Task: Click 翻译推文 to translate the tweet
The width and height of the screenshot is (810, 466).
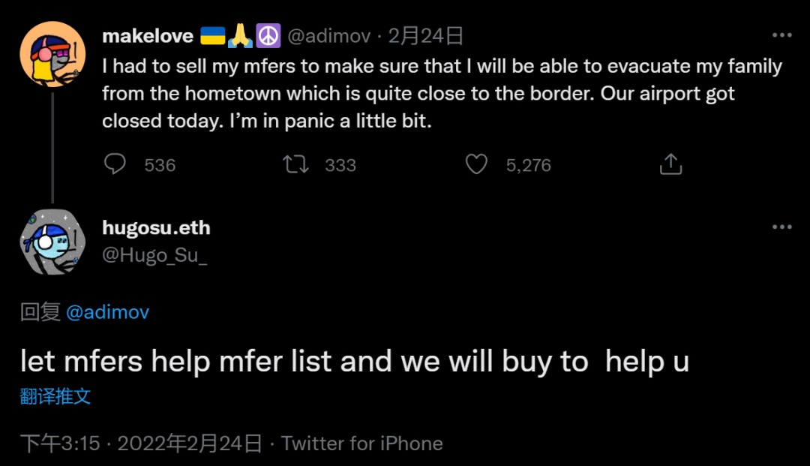Action: click(55, 396)
